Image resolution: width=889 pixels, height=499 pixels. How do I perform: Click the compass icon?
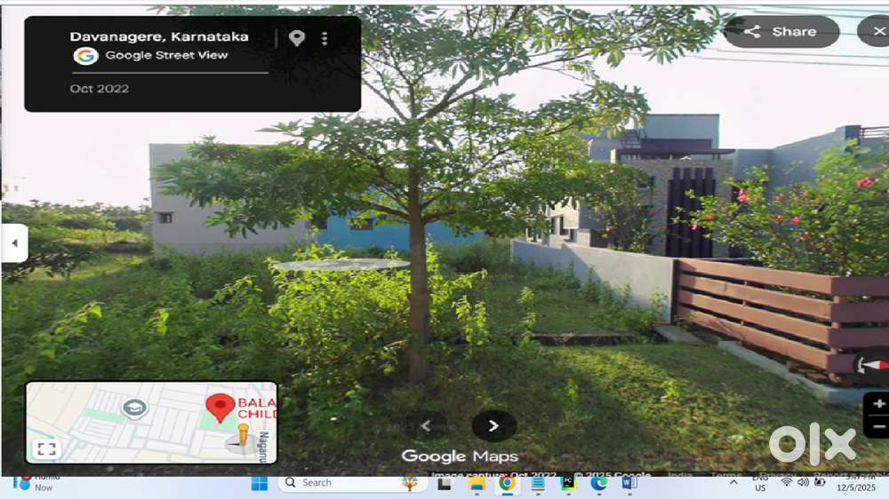(x=873, y=365)
